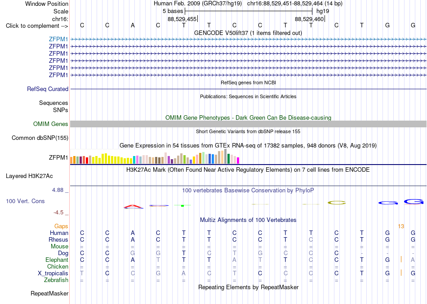Click the 88,529,460 coordinate tick label

pyautogui.click(x=309, y=19)
